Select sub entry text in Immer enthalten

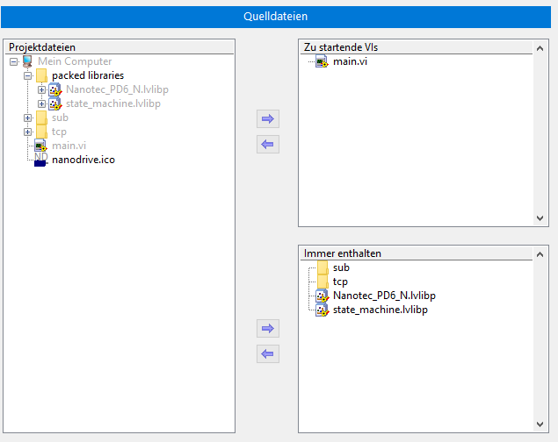(x=341, y=267)
